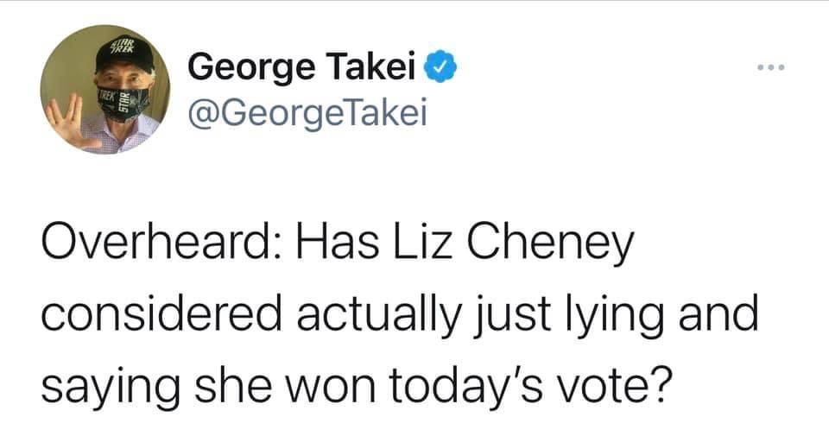The height and width of the screenshot is (442, 829).
Task: Open the @GeorgeTakei handle link
Action: pyautogui.click(x=307, y=112)
